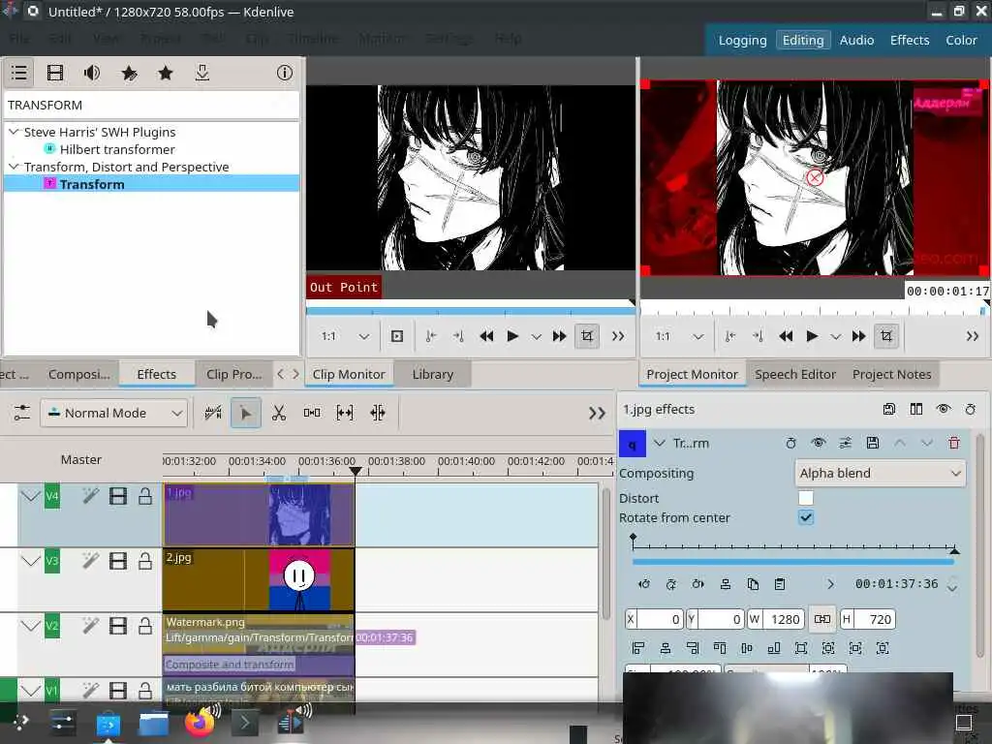Open clip monitor 1:1 zoom dropdown
Viewport: 992px width, 744px height.
coord(346,336)
